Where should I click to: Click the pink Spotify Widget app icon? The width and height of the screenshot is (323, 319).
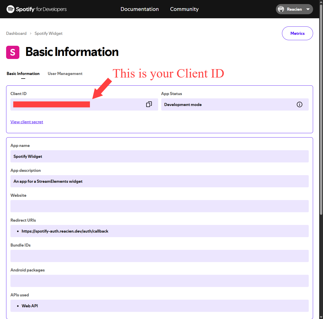point(13,52)
